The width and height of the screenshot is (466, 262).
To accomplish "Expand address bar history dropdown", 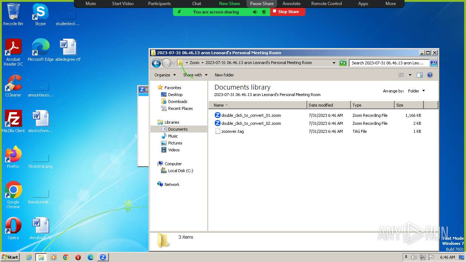I will (334, 63).
